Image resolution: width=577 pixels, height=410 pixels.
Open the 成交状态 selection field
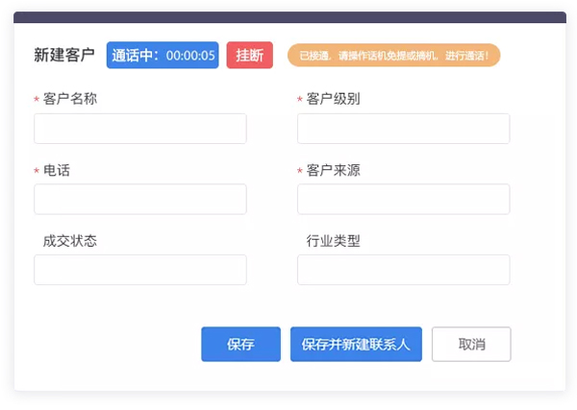[x=140, y=270]
